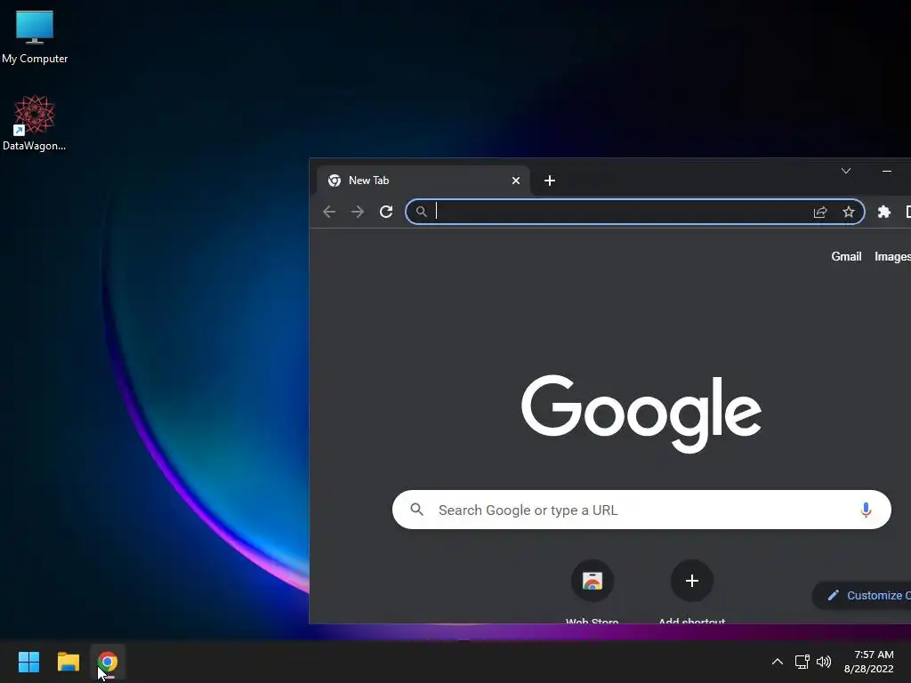Click the Google search box
Viewport: 911px width, 683px height.
[x=641, y=510]
